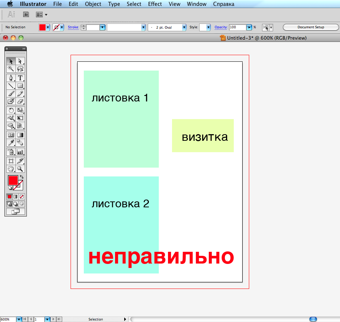Change the screen mode button
This screenshot has height=322, width=340.
[x=15, y=211]
